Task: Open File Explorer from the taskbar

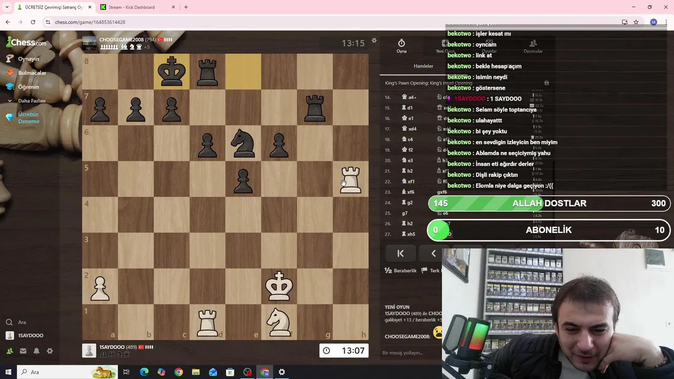Action: (x=196, y=372)
